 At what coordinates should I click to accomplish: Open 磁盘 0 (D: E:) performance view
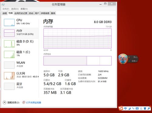click(x=20, y=43)
